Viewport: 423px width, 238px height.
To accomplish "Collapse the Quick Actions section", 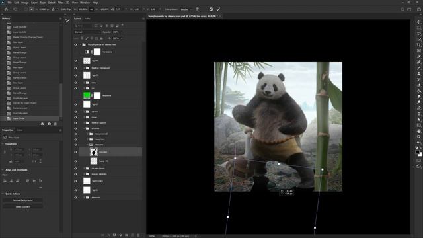I will (3, 194).
